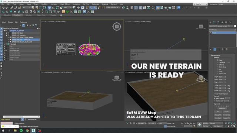Open the Create tab plus icon
Screen dimensions: 237x133
click(210, 22)
